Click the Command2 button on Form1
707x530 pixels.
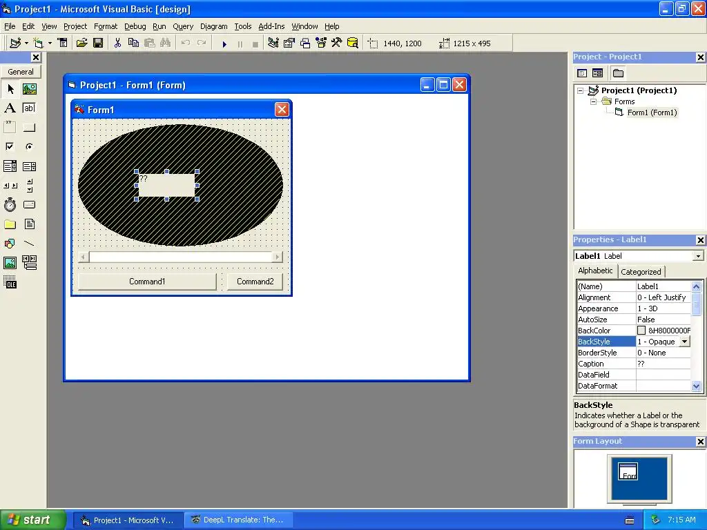(255, 282)
